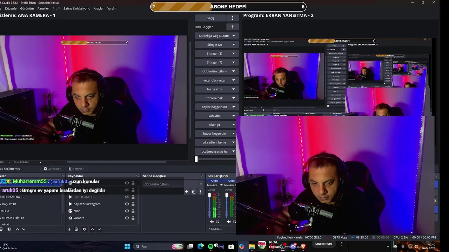Remove selected source with Kaynaklar trash icon
This screenshot has height=252, width=449.
(76, 229)
